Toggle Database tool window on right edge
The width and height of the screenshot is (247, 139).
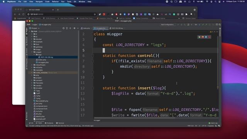(220, 32)
